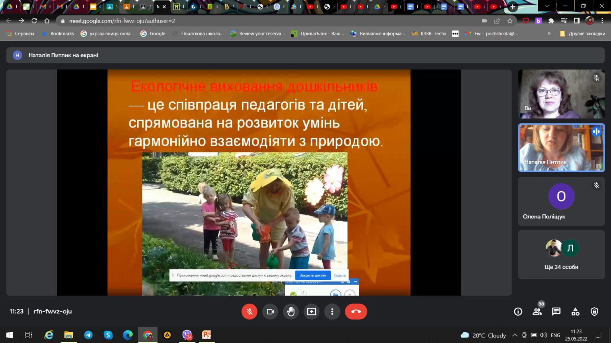Viewport: 611px width, 343px height.
Task: Open the three-dot More options menu
Action: tap(332, 312)
